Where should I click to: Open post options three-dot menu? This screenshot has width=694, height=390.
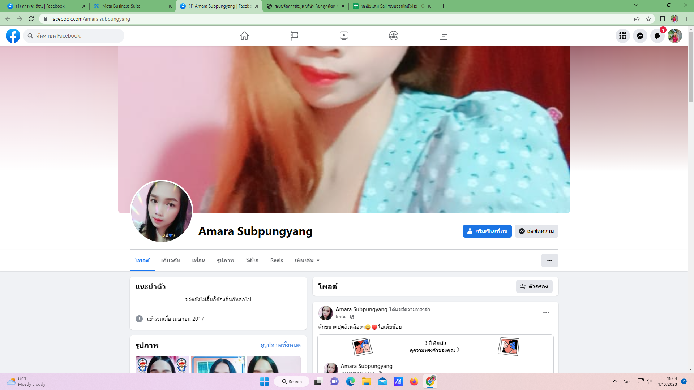pos(546,312)
